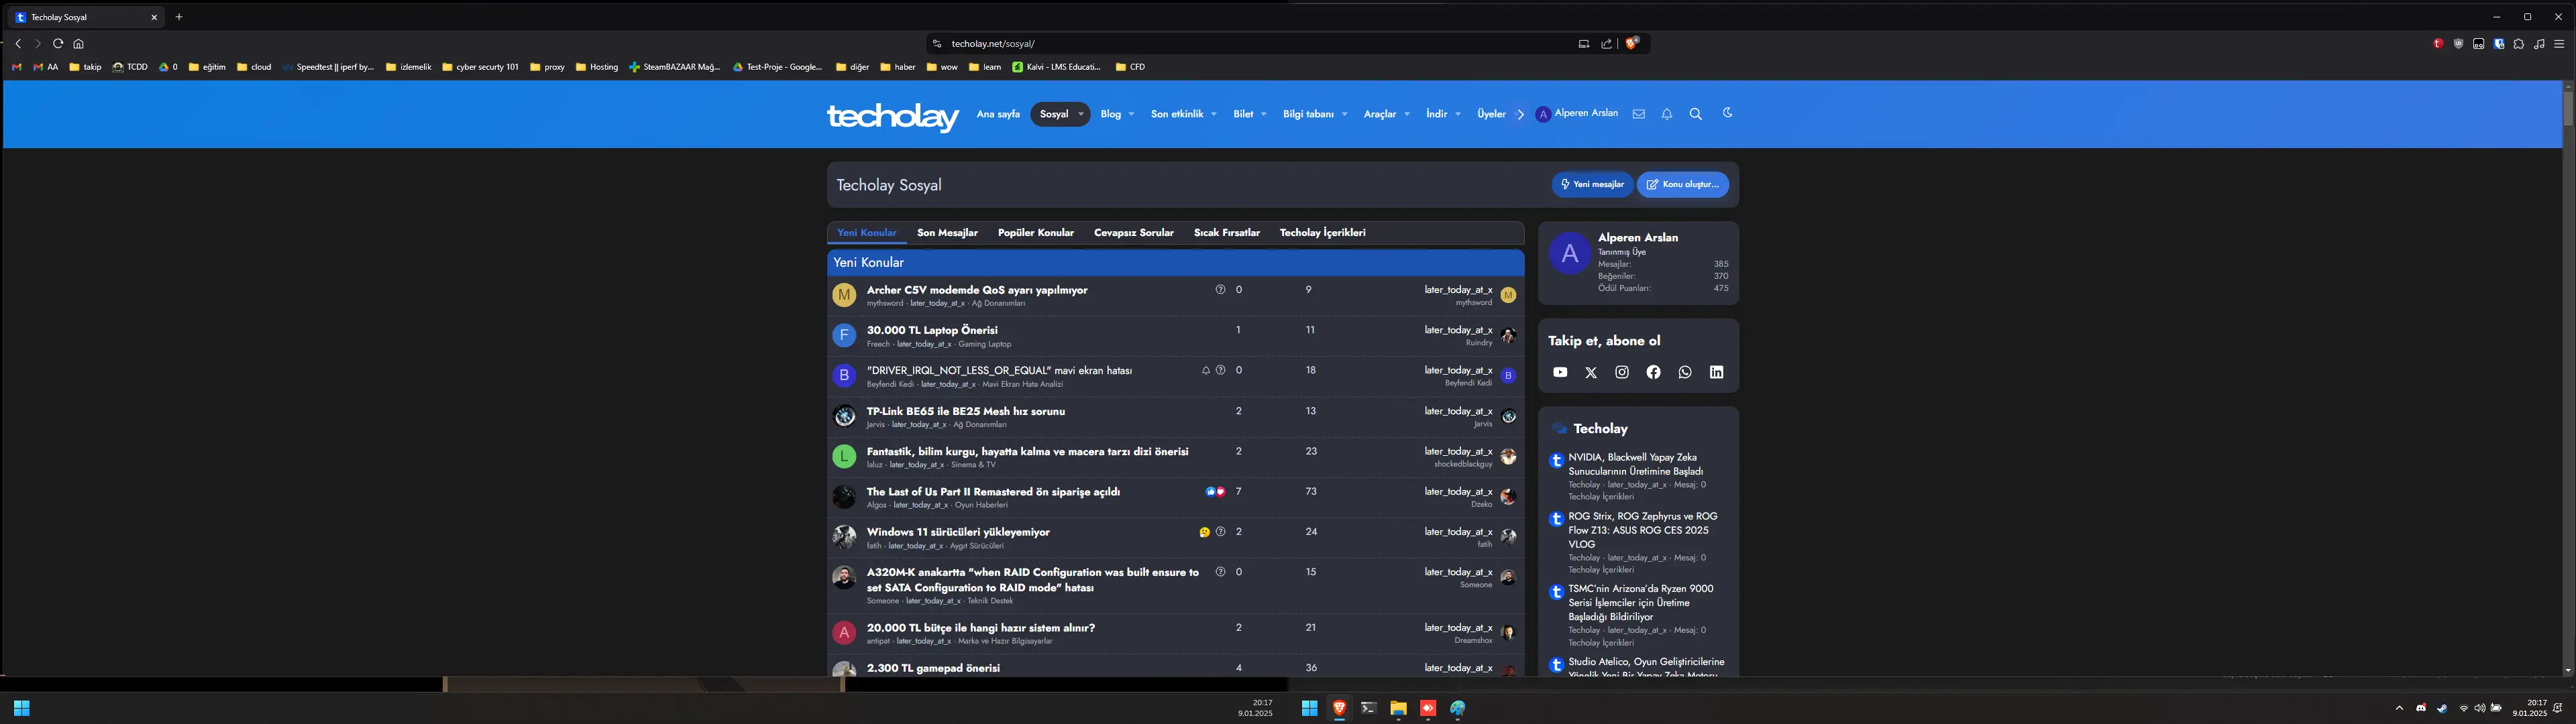Open the notifications bell in the site header
Image resolution: width=2576 pixels, height=724 pixels.
1667,114
